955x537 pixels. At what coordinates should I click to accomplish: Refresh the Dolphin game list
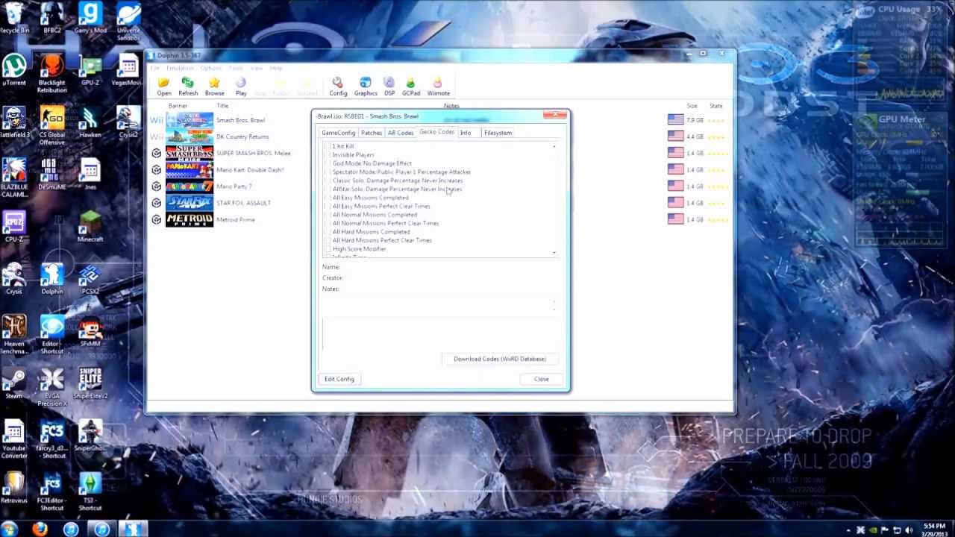point(188,87)
